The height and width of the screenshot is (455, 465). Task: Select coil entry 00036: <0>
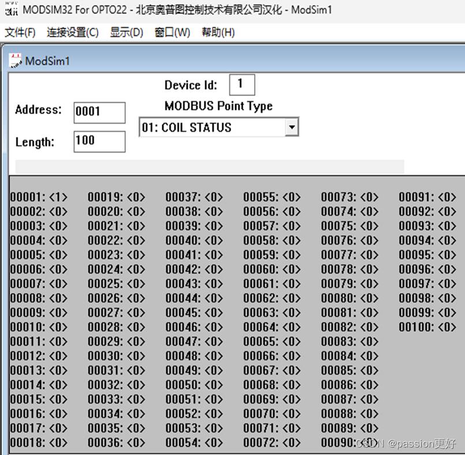coord(117,442)
